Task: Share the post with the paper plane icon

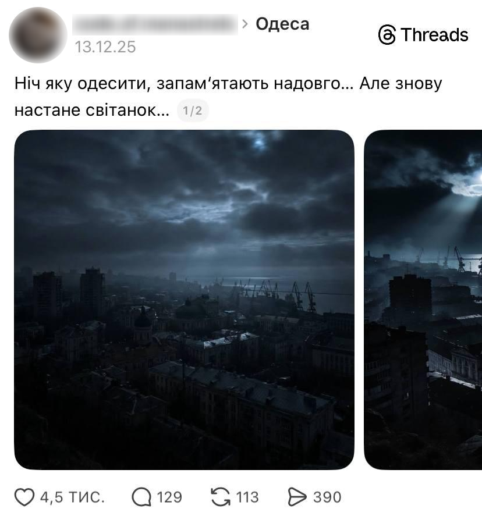Action: pos(297,497)
